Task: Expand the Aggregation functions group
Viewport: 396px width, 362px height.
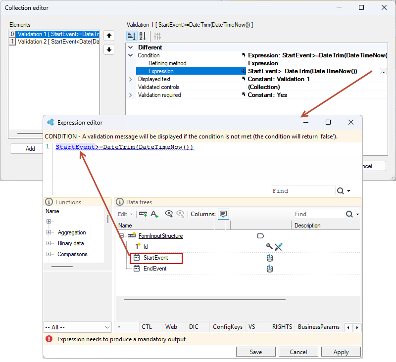Action: pos(49,232)
